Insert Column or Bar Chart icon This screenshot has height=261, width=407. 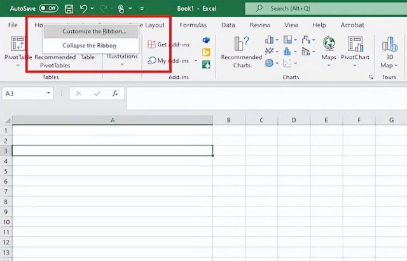270,39
